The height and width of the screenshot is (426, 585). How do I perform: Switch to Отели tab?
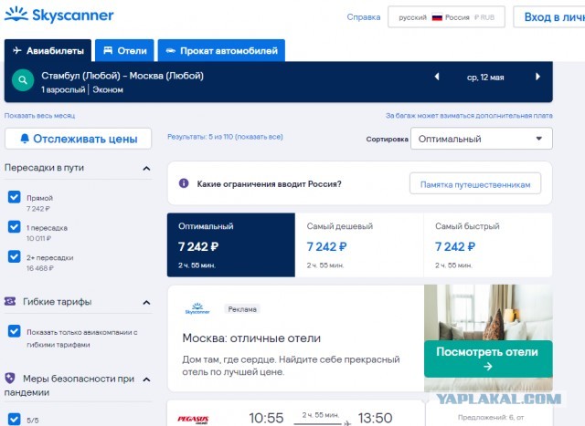(x=124, y=50)
